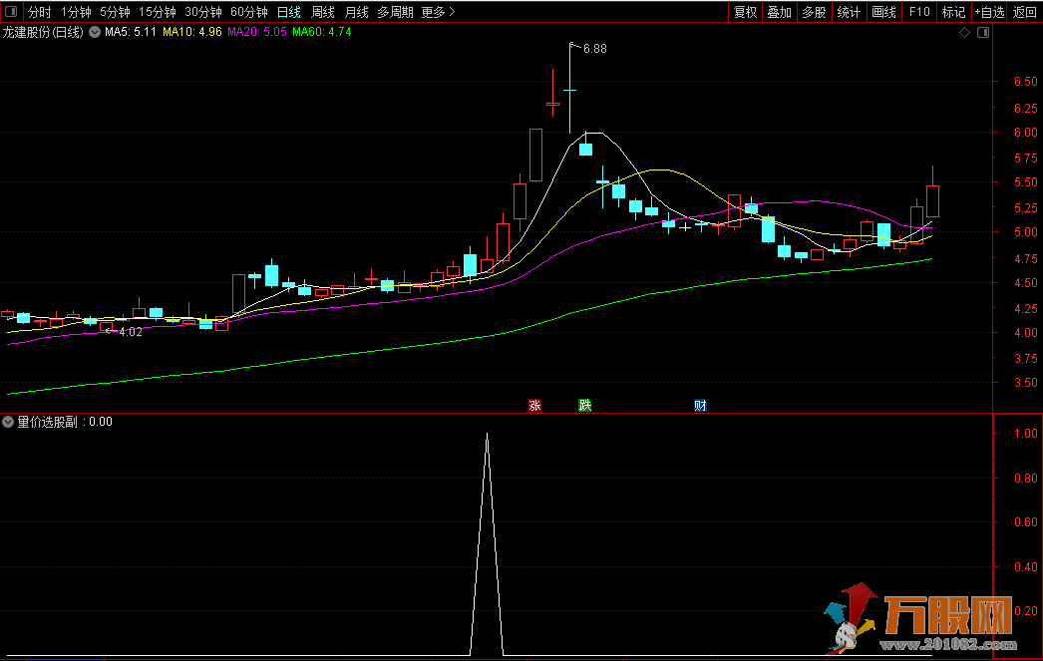Expand the 量价选股副 indicator dropdown

point(8,422)
